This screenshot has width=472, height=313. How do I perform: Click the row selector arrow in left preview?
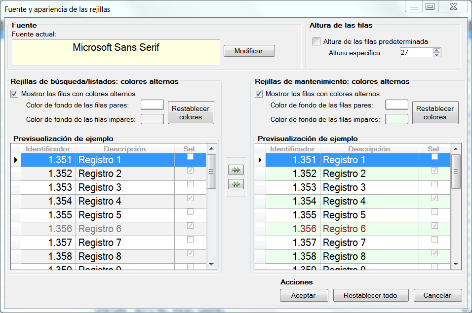click(15, 160)
